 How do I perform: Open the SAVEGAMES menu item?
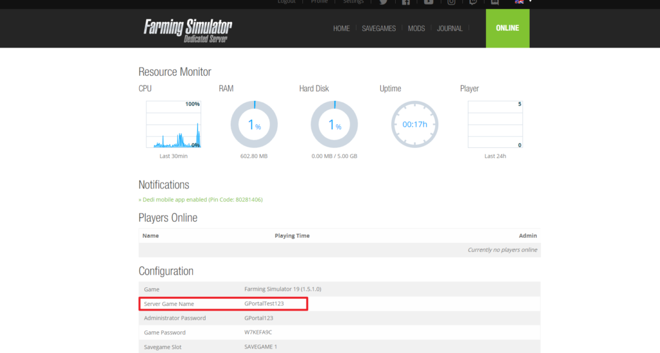point(379,28)
